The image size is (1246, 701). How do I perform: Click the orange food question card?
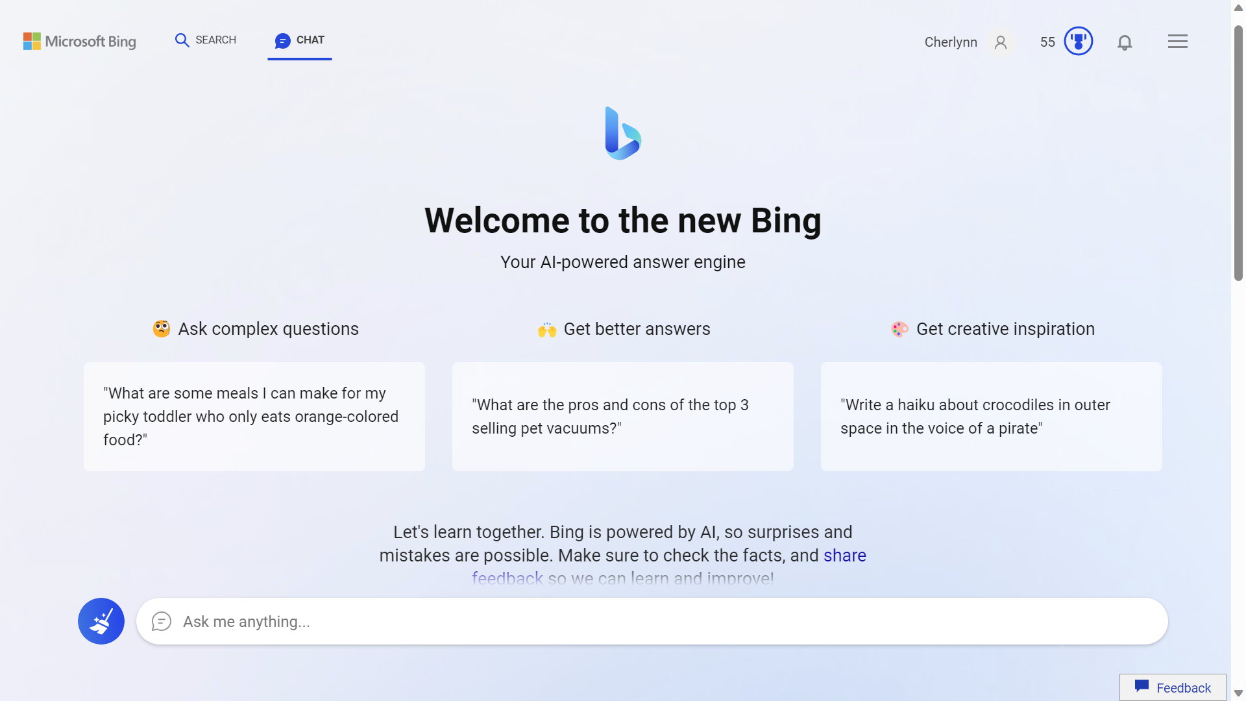pyautogui.click(x=254, y=416)
